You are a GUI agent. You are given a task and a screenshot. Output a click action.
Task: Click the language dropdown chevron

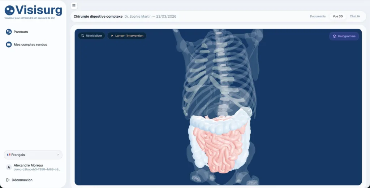[x=57, y=155]
